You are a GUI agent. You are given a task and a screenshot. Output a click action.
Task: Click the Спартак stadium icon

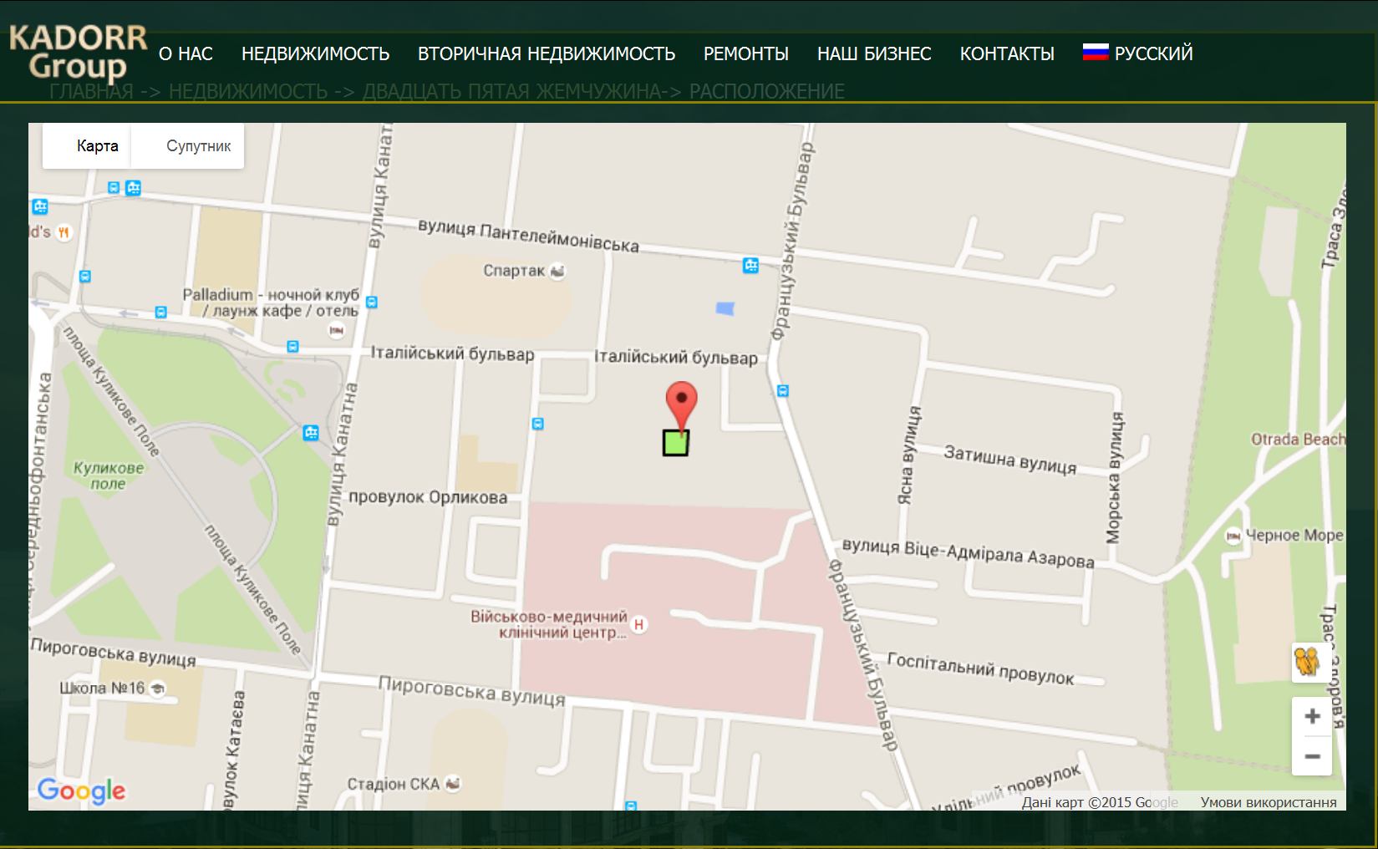(557, 271)
